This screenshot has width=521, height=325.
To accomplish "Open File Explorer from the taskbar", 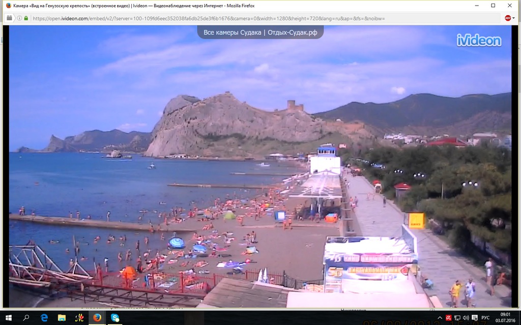I will [62, 317].
